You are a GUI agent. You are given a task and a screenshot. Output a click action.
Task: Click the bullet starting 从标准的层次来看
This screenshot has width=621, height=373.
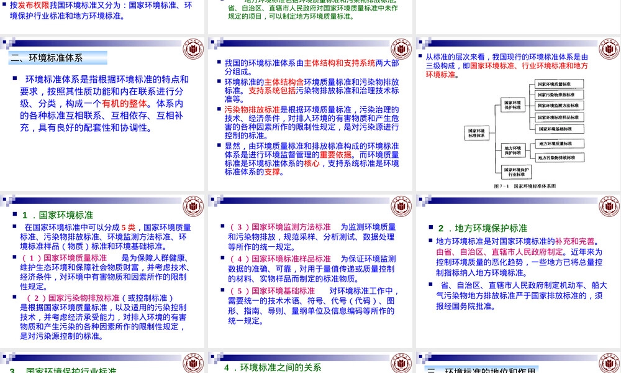pos(507,66)
